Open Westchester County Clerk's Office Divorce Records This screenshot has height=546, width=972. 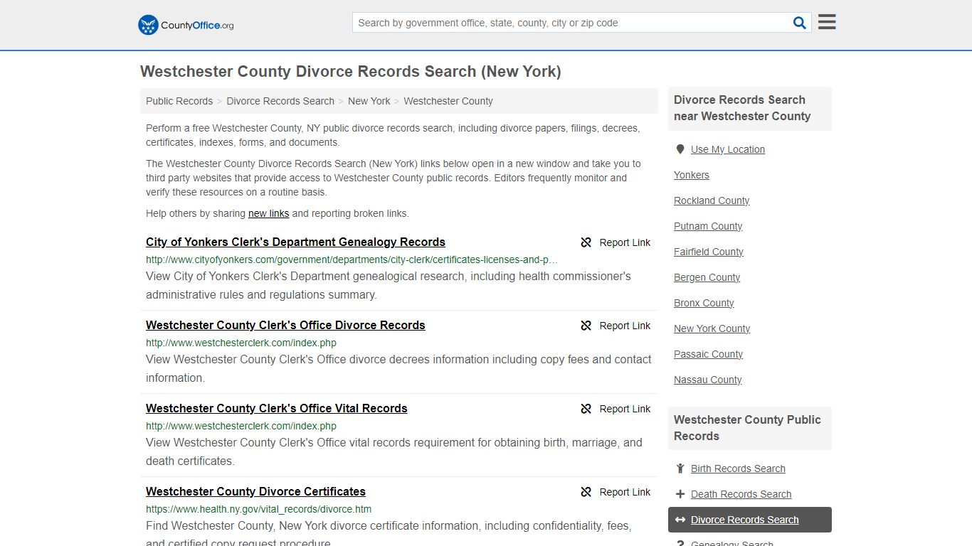point(285,325)
